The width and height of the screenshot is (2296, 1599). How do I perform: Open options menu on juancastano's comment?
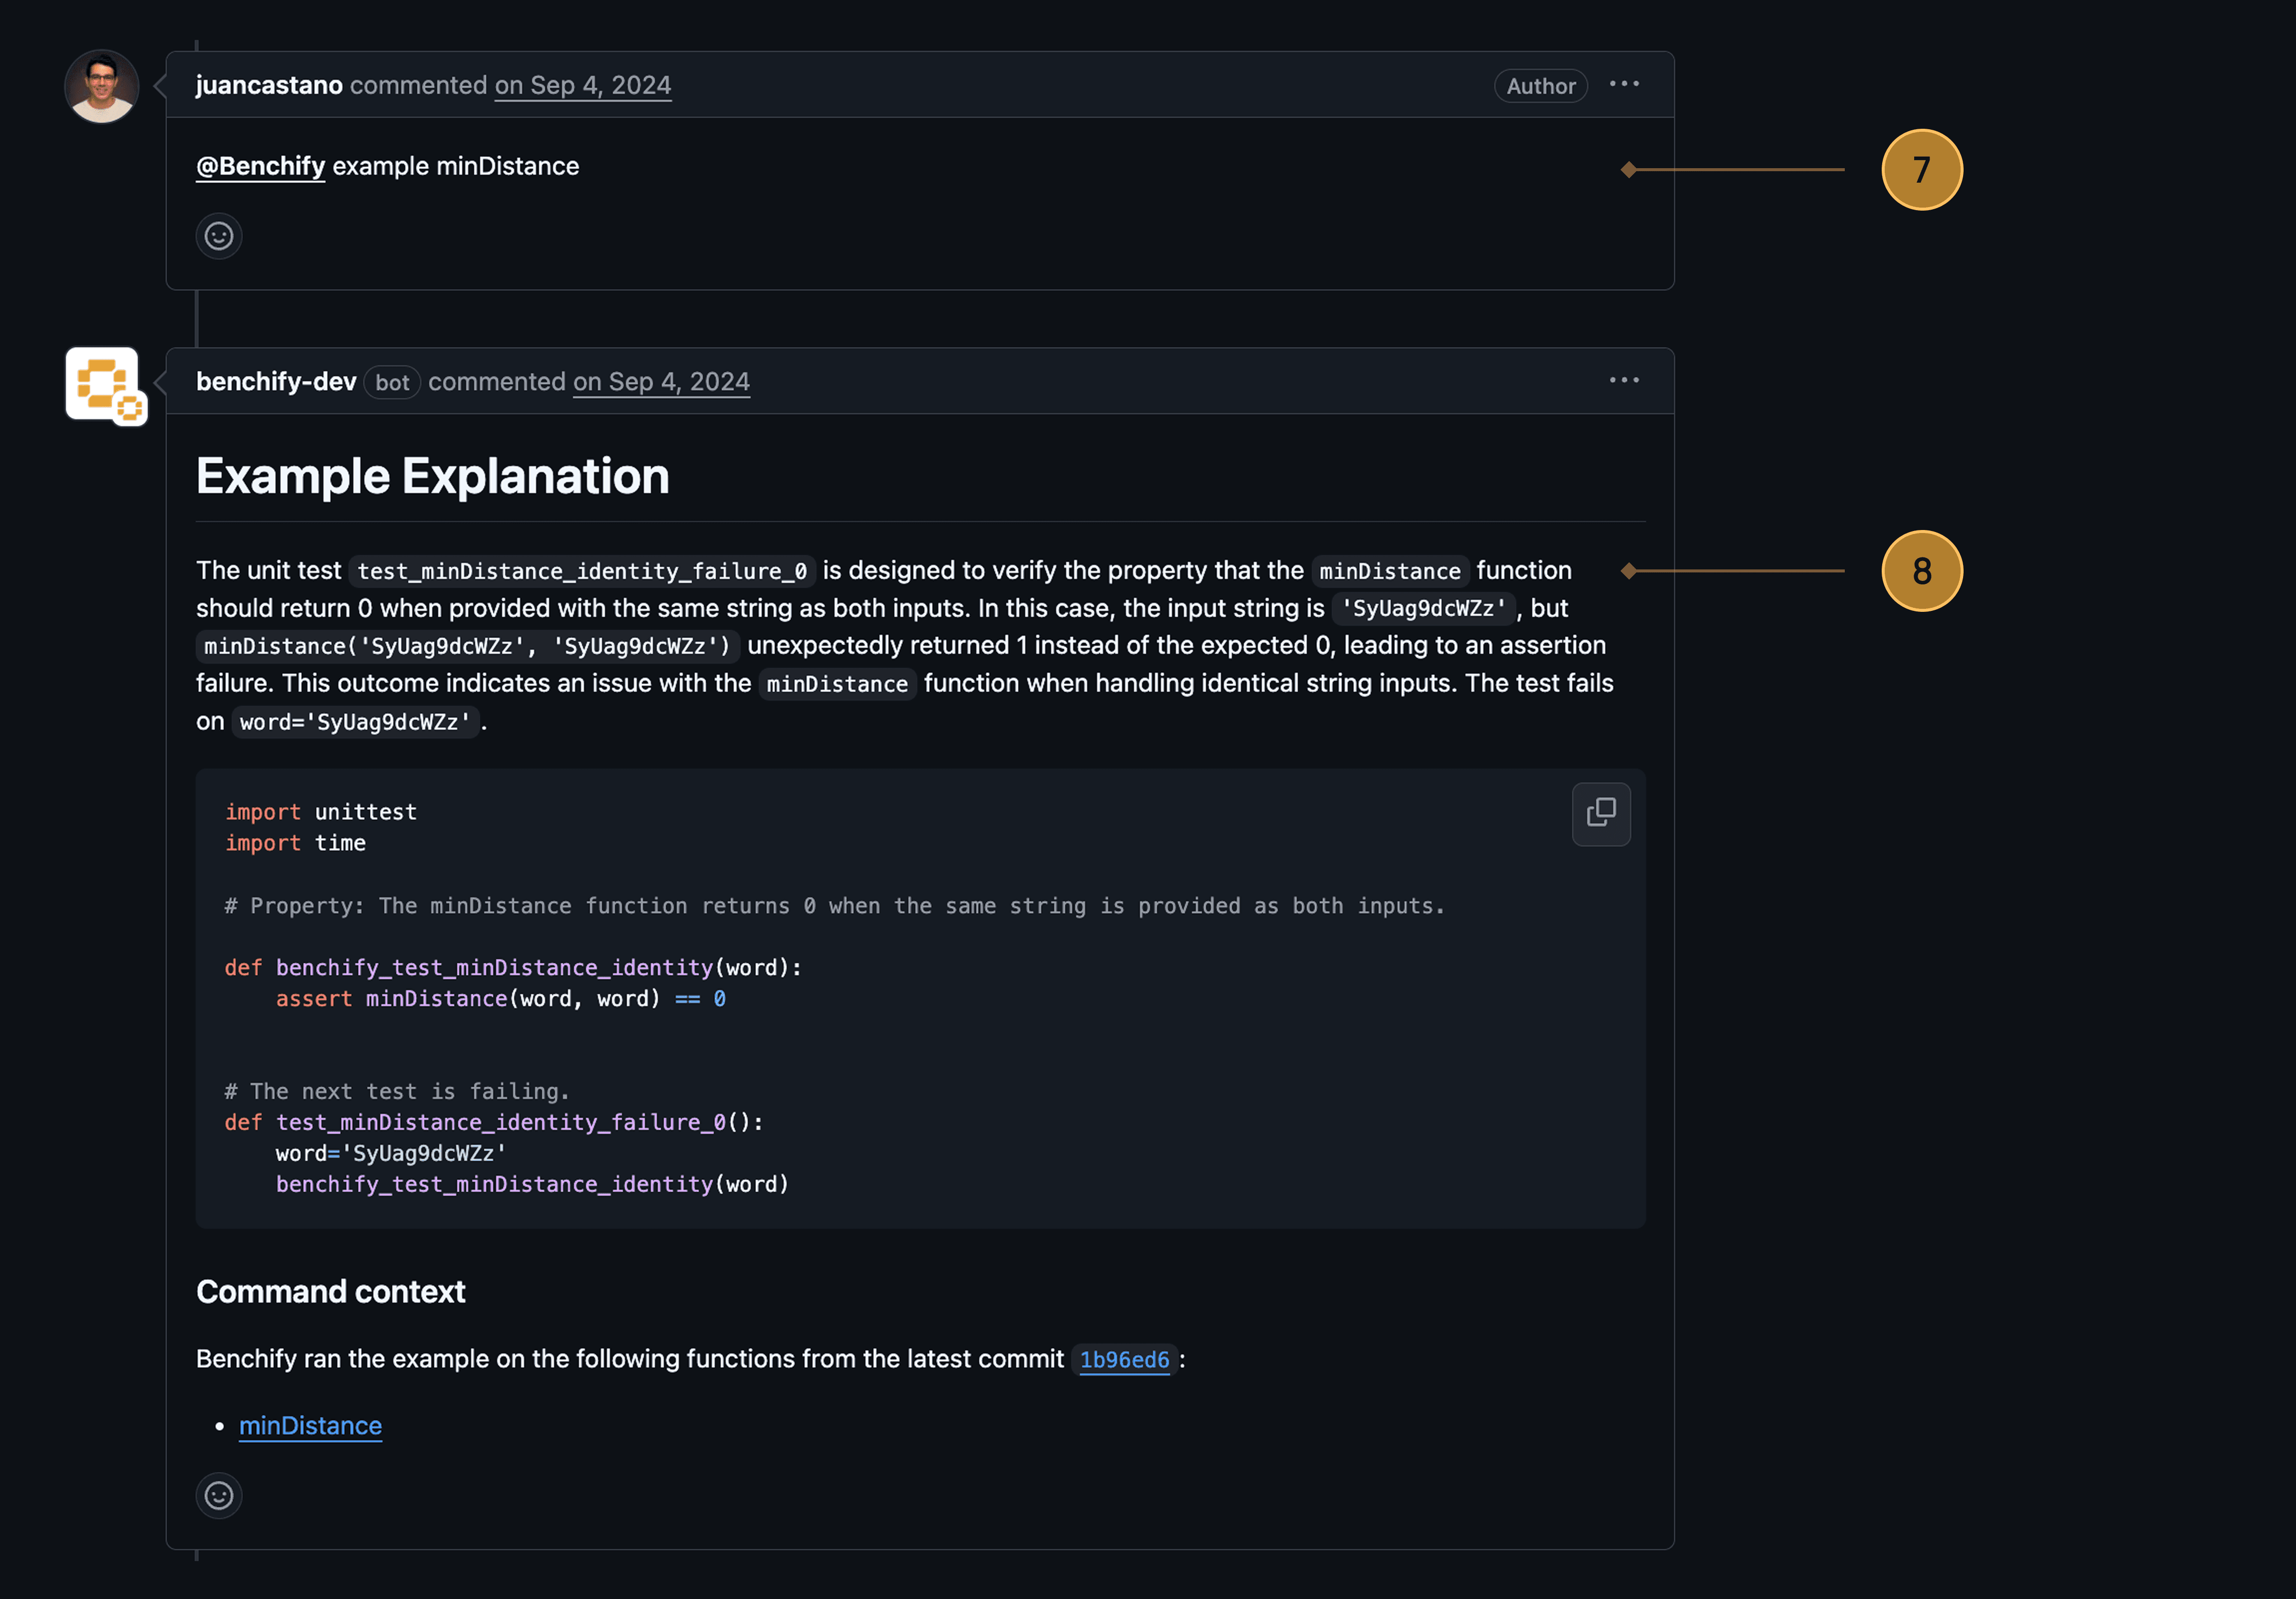[x=1623, y=85]
